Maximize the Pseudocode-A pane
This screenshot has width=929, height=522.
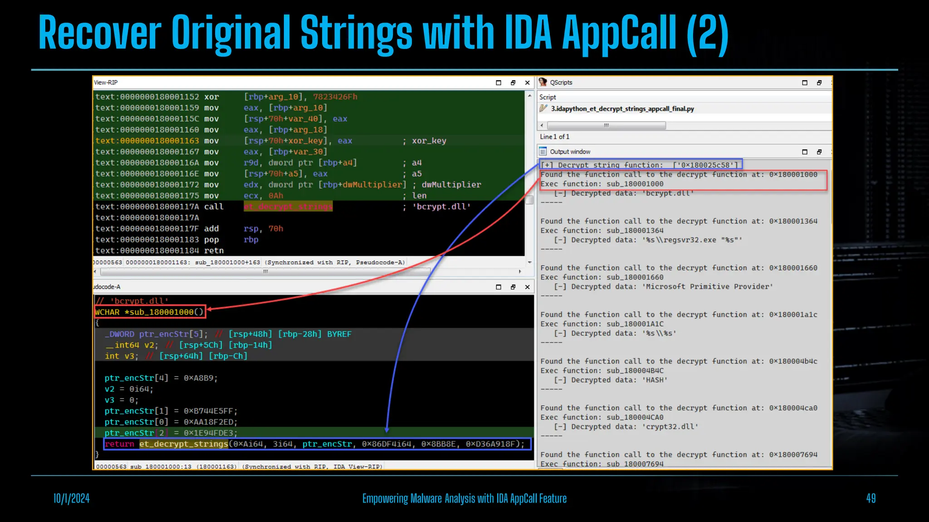(499, 287)
